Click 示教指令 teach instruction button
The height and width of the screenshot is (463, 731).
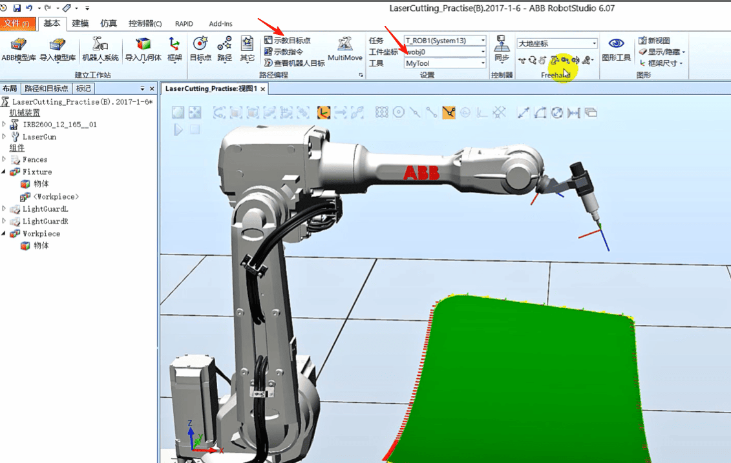tap(284, 52)
